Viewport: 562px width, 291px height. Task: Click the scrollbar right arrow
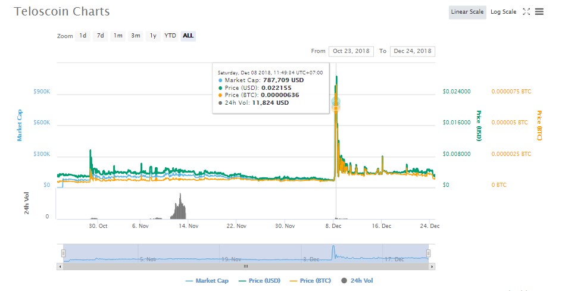pos(432,266)
